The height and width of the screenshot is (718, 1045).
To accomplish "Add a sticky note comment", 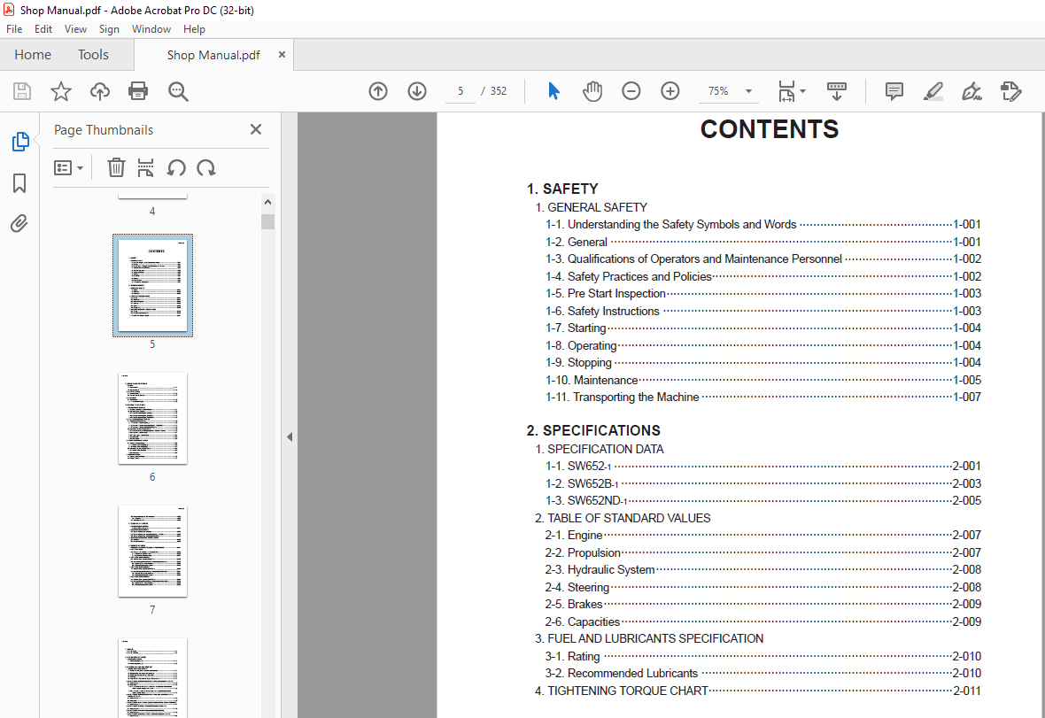I will (894, 91).
